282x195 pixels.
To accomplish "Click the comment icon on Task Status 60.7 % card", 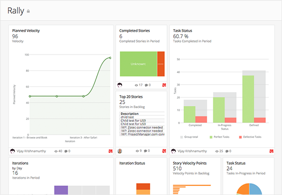I will click(x=227, y=152).
